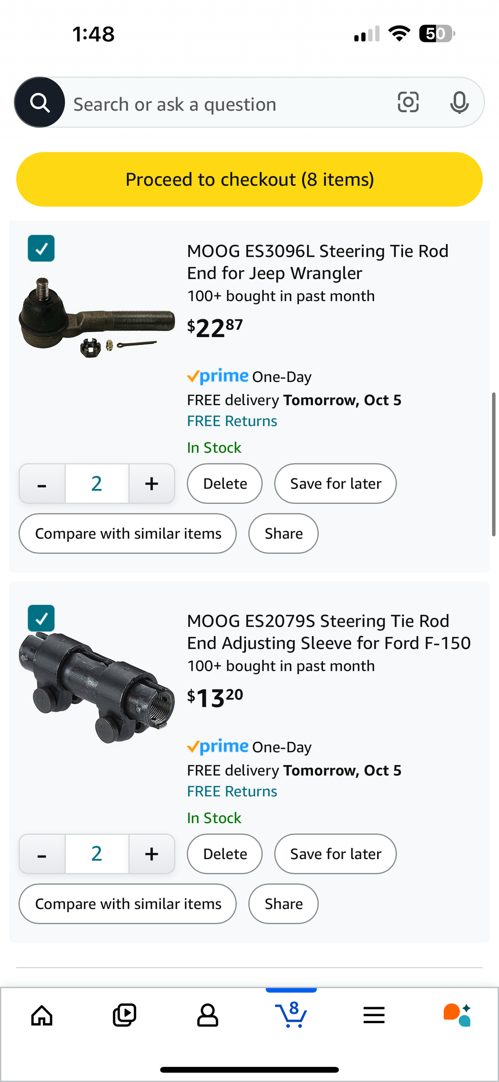Image resolution: width=499 pixels, height=1082 pixels.
Task: Open the Inspire video tab icon
Action: pos(125,1015)
